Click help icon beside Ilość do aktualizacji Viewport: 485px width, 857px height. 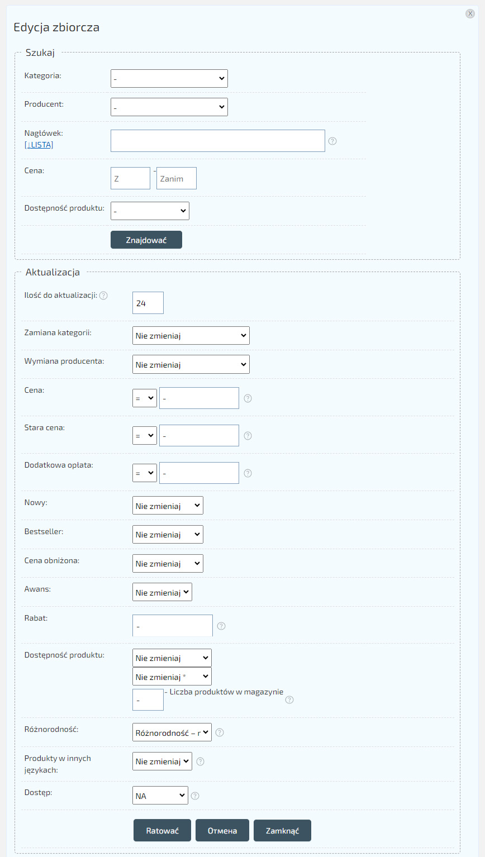pyautogui.click(x=103, y=296)
